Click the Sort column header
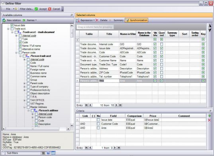This screenshot has width=214, height=156. pos(184,34)
